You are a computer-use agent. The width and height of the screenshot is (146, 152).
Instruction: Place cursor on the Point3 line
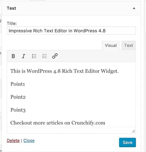pos(18,110)
